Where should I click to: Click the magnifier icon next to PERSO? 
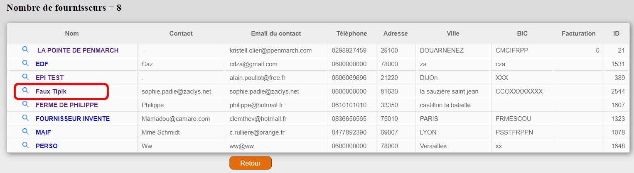(25, 145)
